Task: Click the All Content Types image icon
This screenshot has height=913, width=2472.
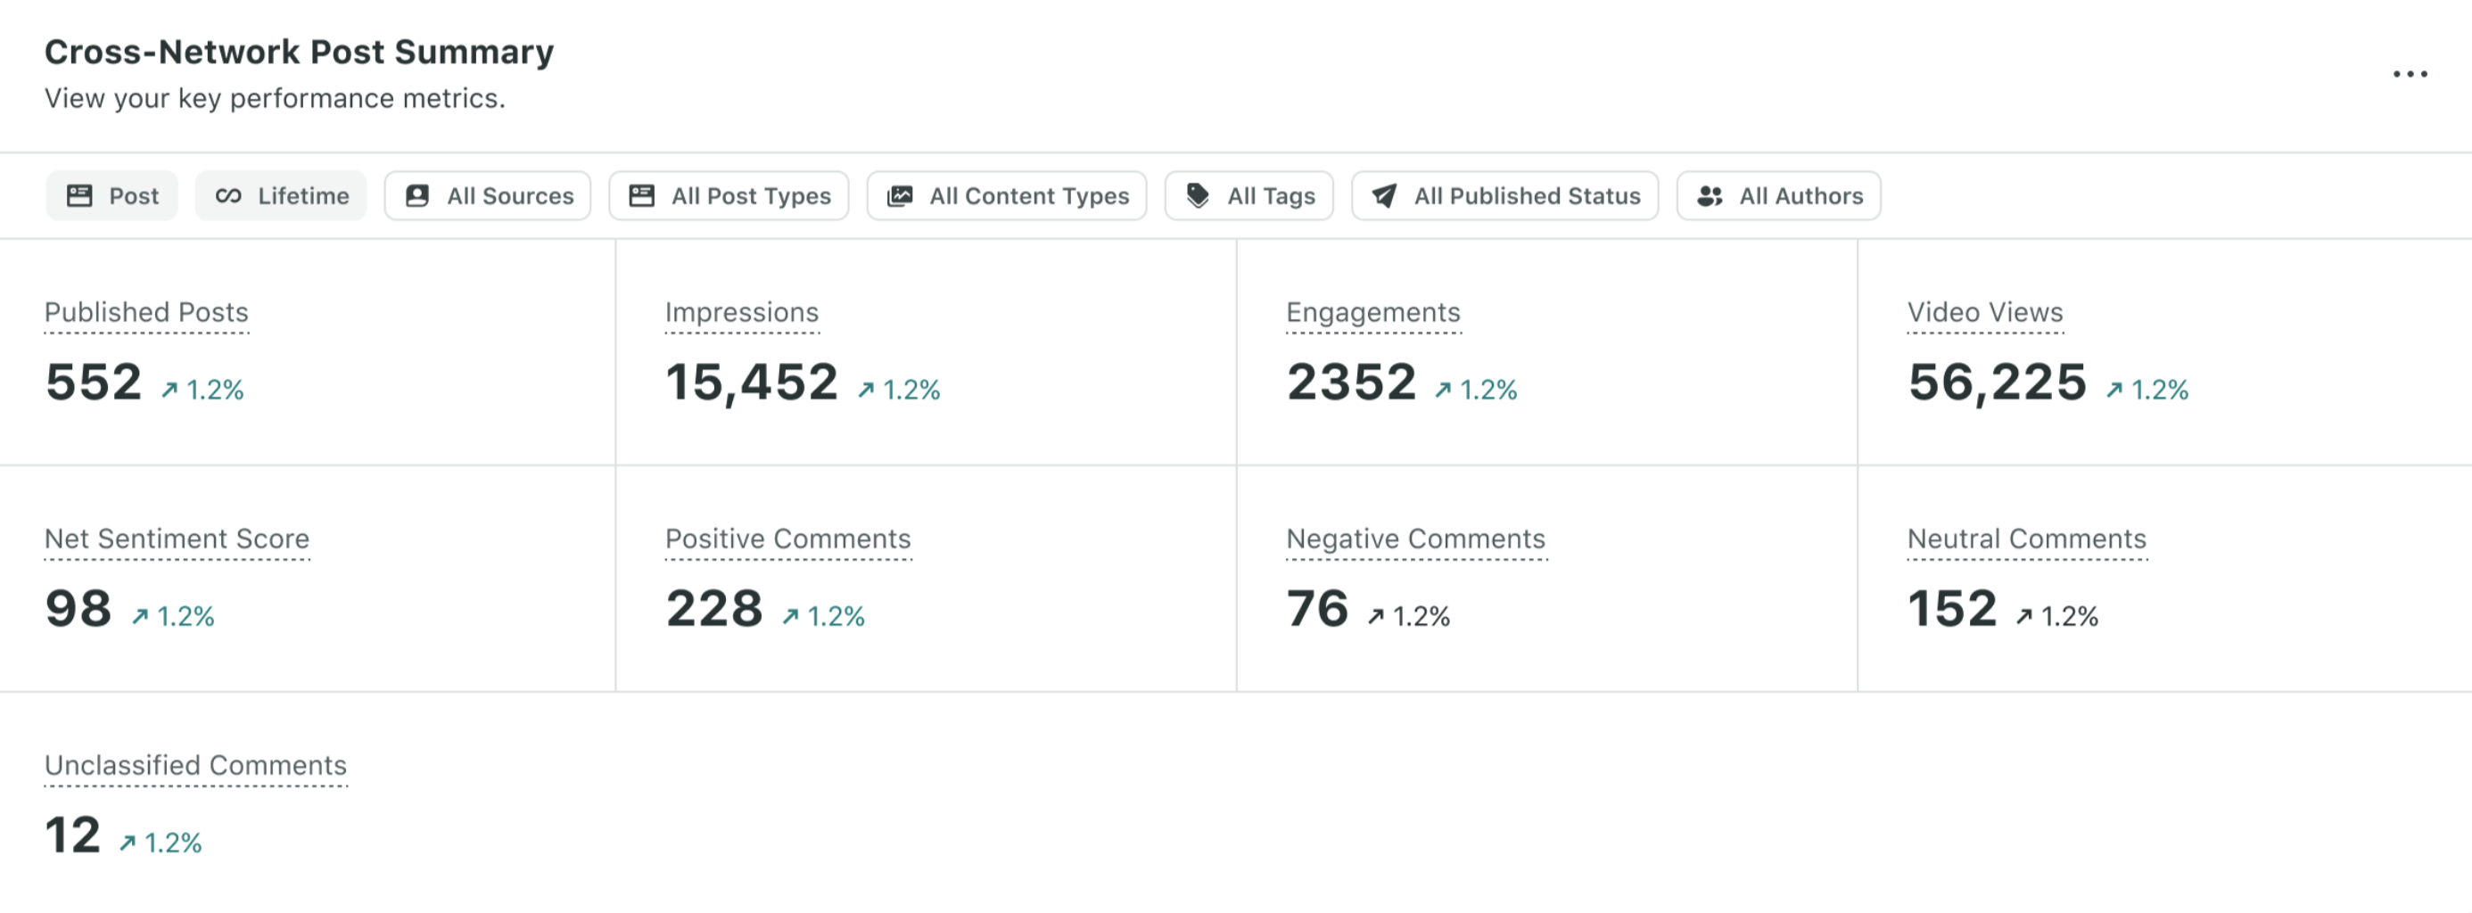Action: (899, 195)
